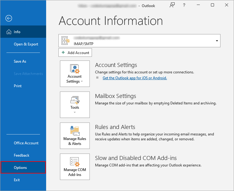Click the Mailbox Settings heading text
234x191 pixels.
click(116, 96)
